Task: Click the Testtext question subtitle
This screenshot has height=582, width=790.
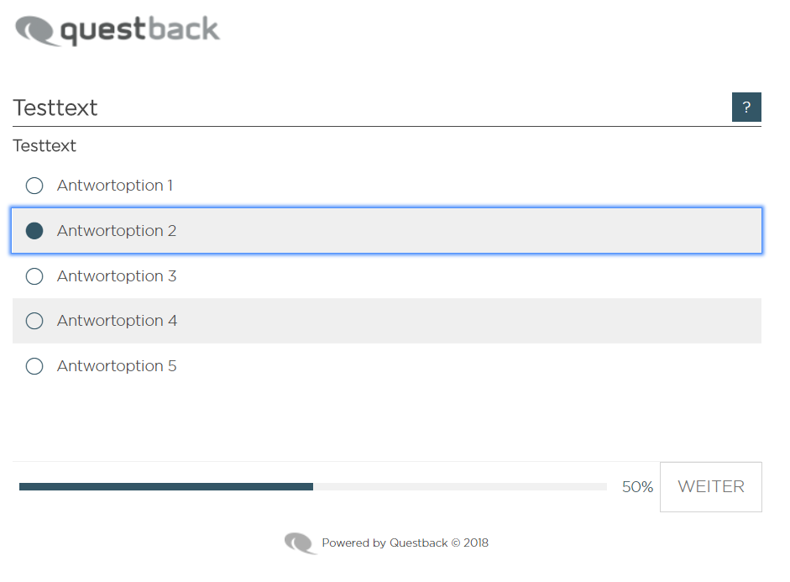Action: (x=44, y=145)
